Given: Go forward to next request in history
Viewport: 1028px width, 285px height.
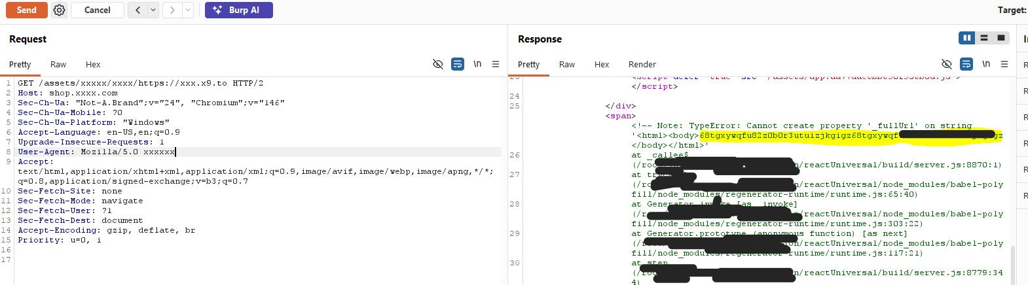Looking at the screenshot, I should (172, 10).
